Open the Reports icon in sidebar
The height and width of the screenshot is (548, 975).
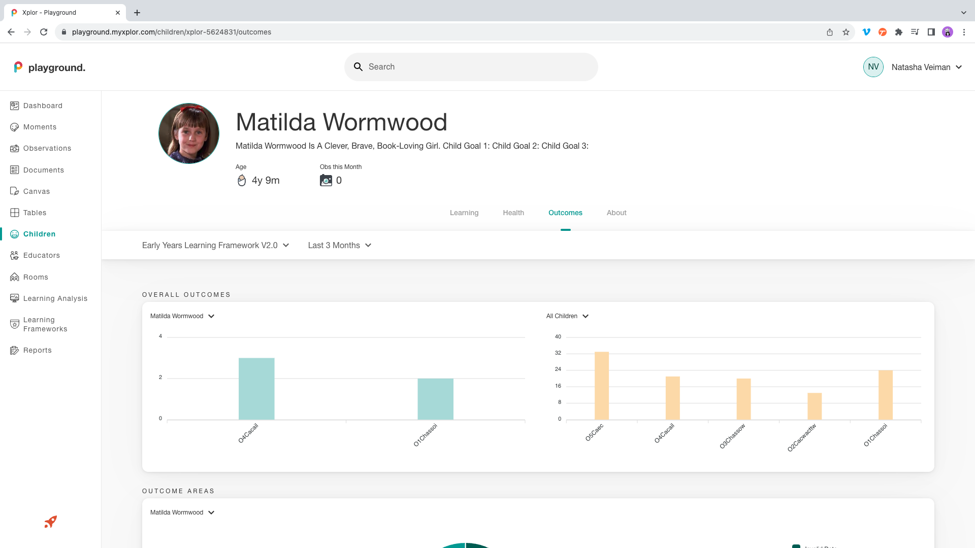click(x=15, y=350)
